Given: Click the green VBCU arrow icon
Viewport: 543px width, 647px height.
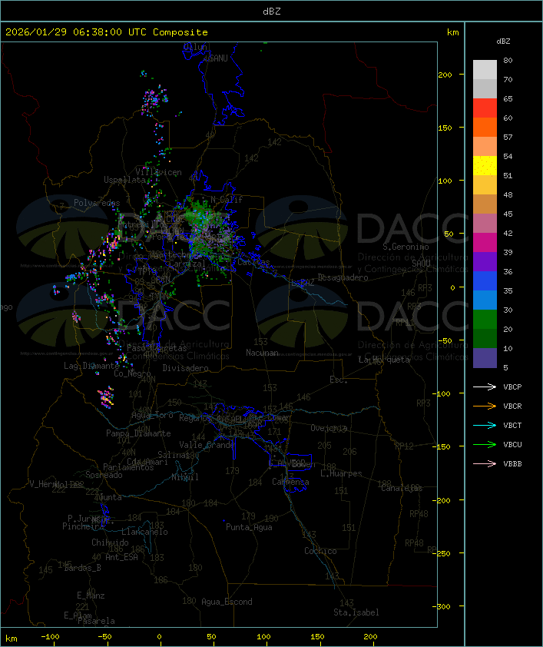Looking at the screenshot, I should (x=485, y=445).
